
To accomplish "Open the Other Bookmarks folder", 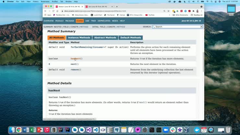I will (180, 15).
